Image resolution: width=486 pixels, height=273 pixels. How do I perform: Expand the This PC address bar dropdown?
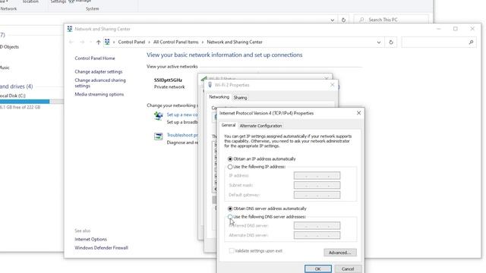[333, 20]
